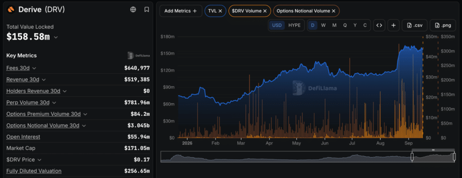Expand the $DRV Price row
462x178 pixels.
(39, 160)
